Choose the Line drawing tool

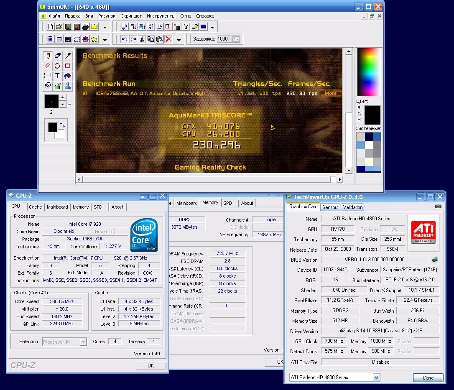(48, 66)
